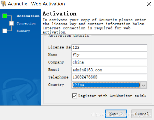Screen dimensions: 154x120
Task: Click into the Company field containing china
Action: 109,62
